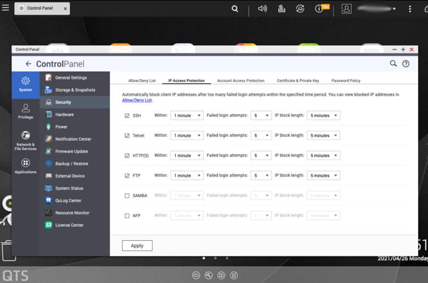Close the Control Panel top bar tab
The image size is (428, 283).
click(x=65, y=9)
